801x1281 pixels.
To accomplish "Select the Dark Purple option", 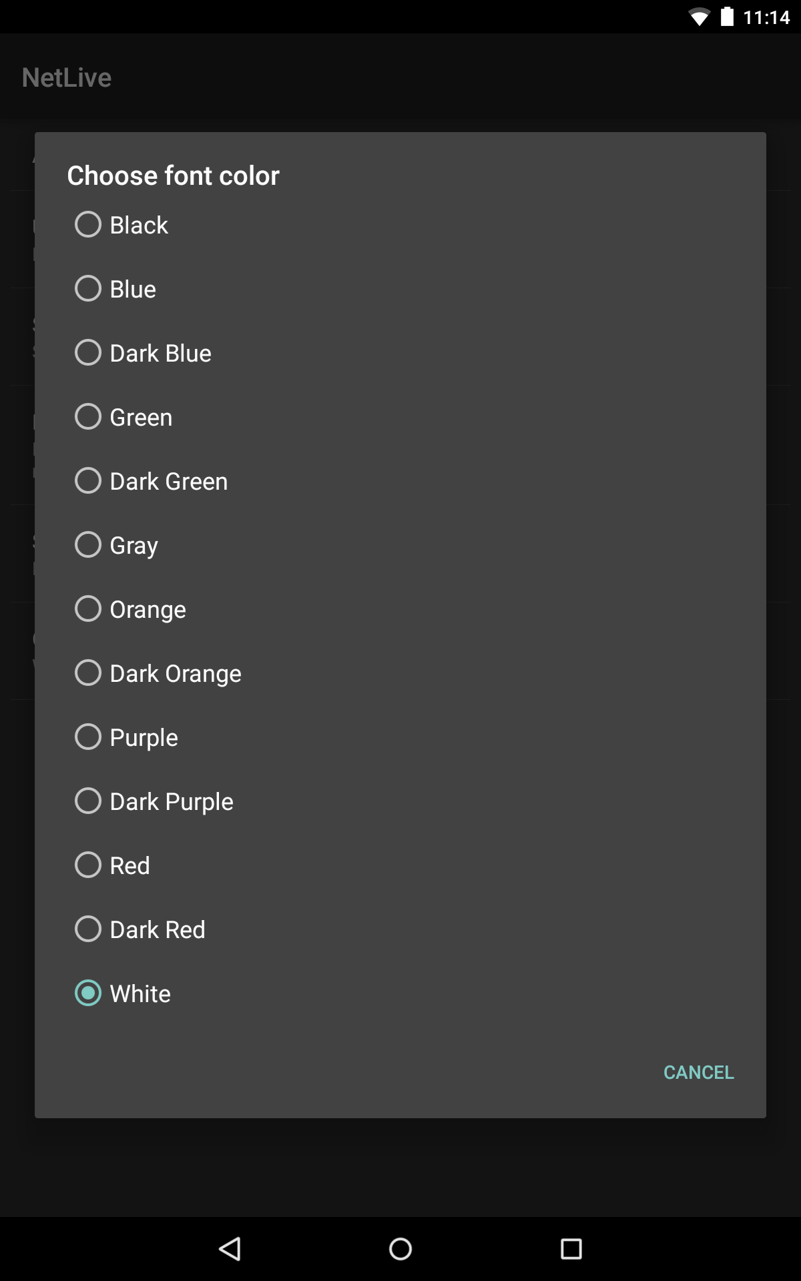I will tap(88, 801).
